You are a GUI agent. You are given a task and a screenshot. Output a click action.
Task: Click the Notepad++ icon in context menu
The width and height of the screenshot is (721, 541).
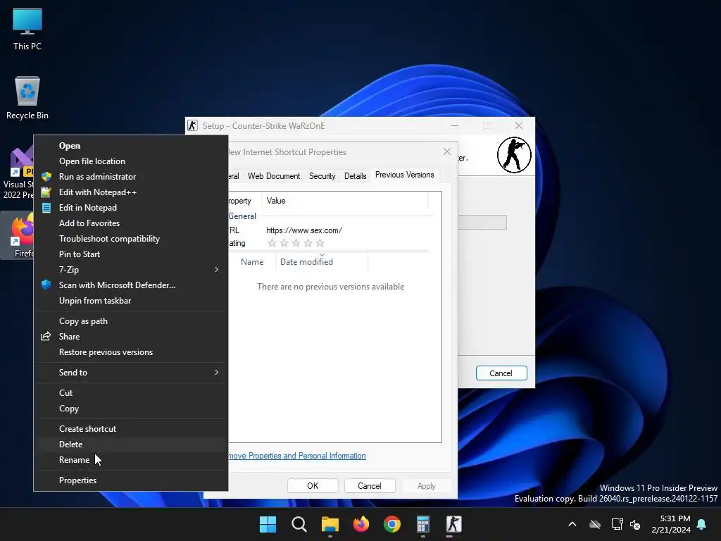pyautogui.click(x=46, y=192)
